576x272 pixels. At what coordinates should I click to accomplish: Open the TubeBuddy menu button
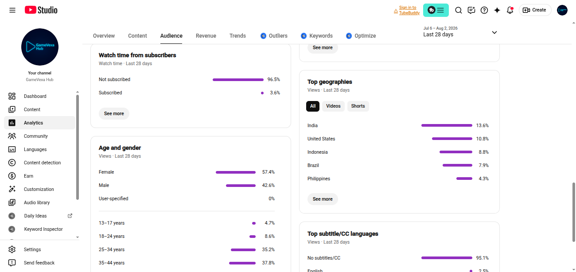coord(436,10)
